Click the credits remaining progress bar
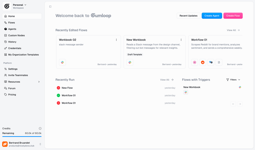This screenshot has width=255, height=150. 22,137
